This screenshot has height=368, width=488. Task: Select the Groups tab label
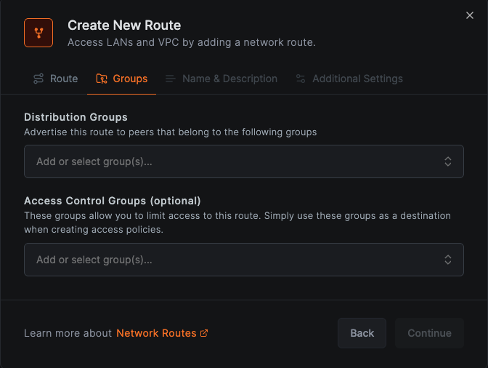coord(130,79)
